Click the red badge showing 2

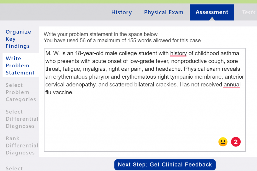click(236, 142)
